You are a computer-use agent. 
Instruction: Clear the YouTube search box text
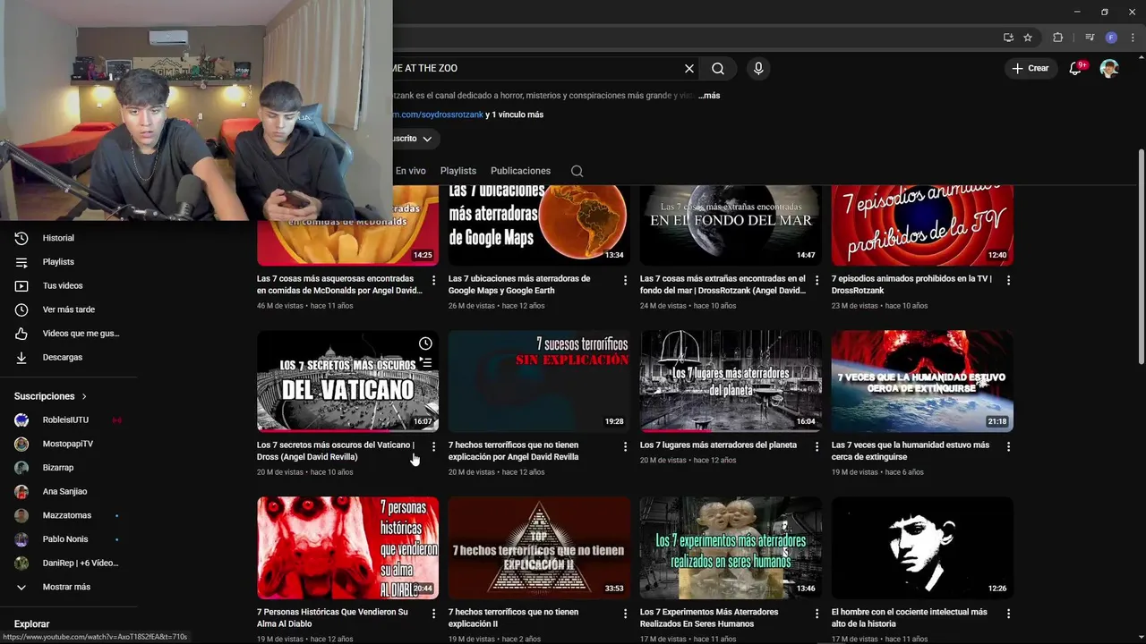[689, 68]
